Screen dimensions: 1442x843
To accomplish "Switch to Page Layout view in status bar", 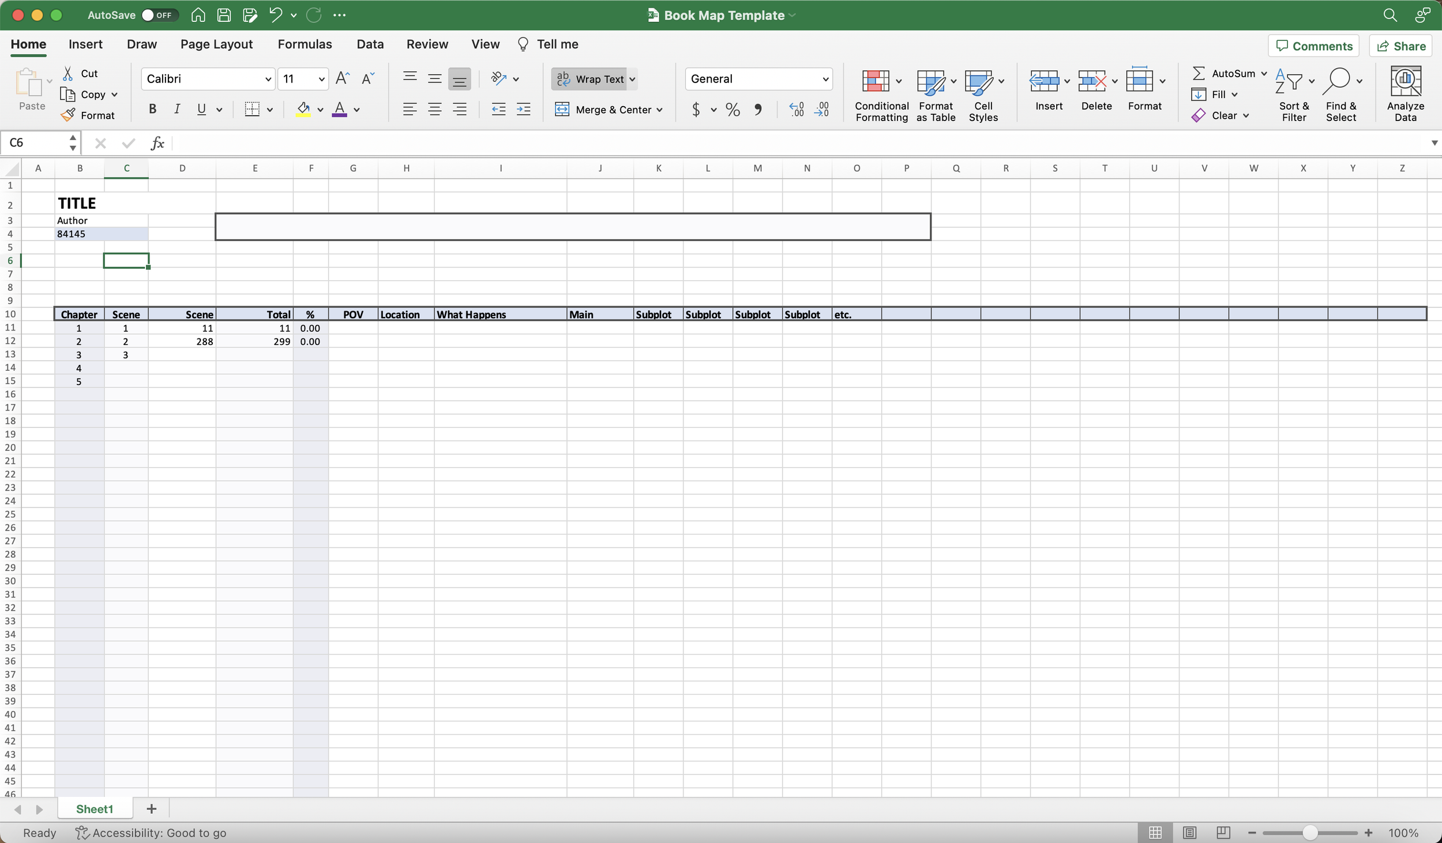I will [1189, 833].
